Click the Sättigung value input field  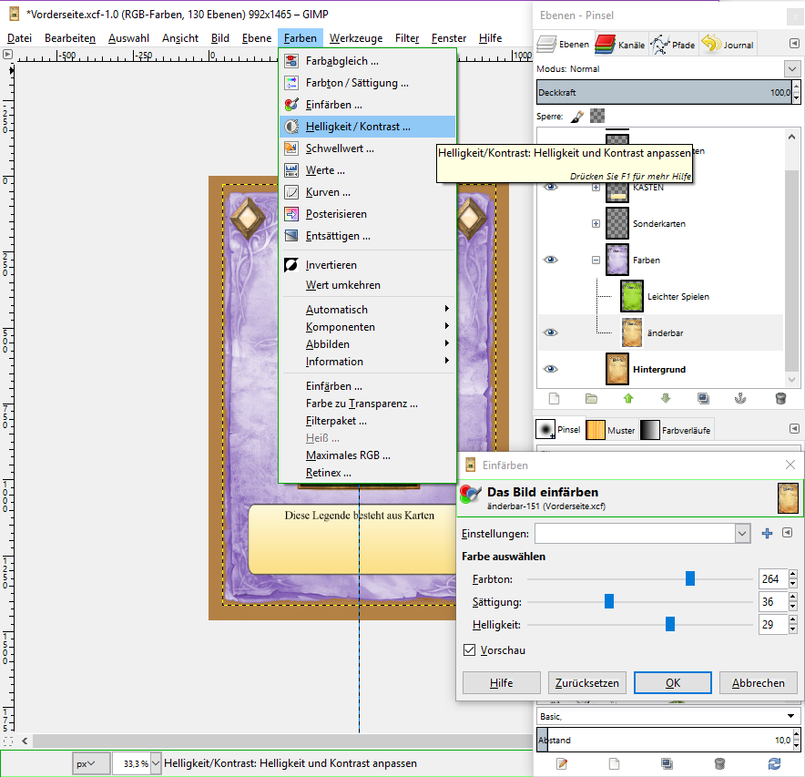771,601
